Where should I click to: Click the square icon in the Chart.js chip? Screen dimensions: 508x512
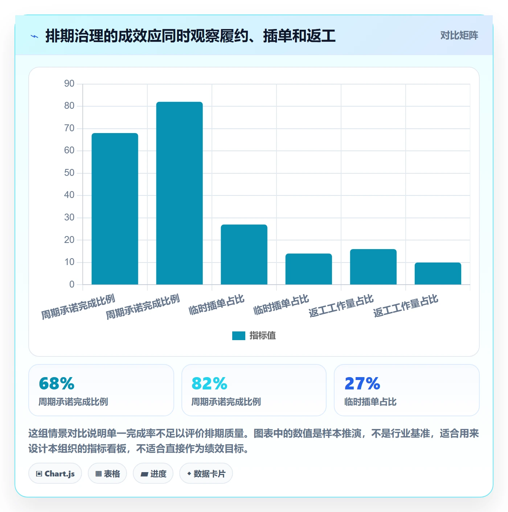tap(39, 474)
